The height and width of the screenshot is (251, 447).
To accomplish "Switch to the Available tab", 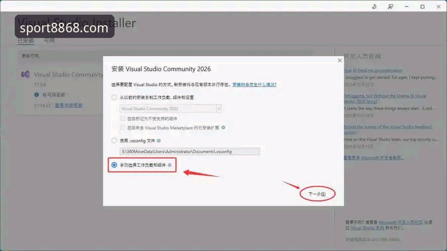I will pyautogui.click(x=49, y=40).
